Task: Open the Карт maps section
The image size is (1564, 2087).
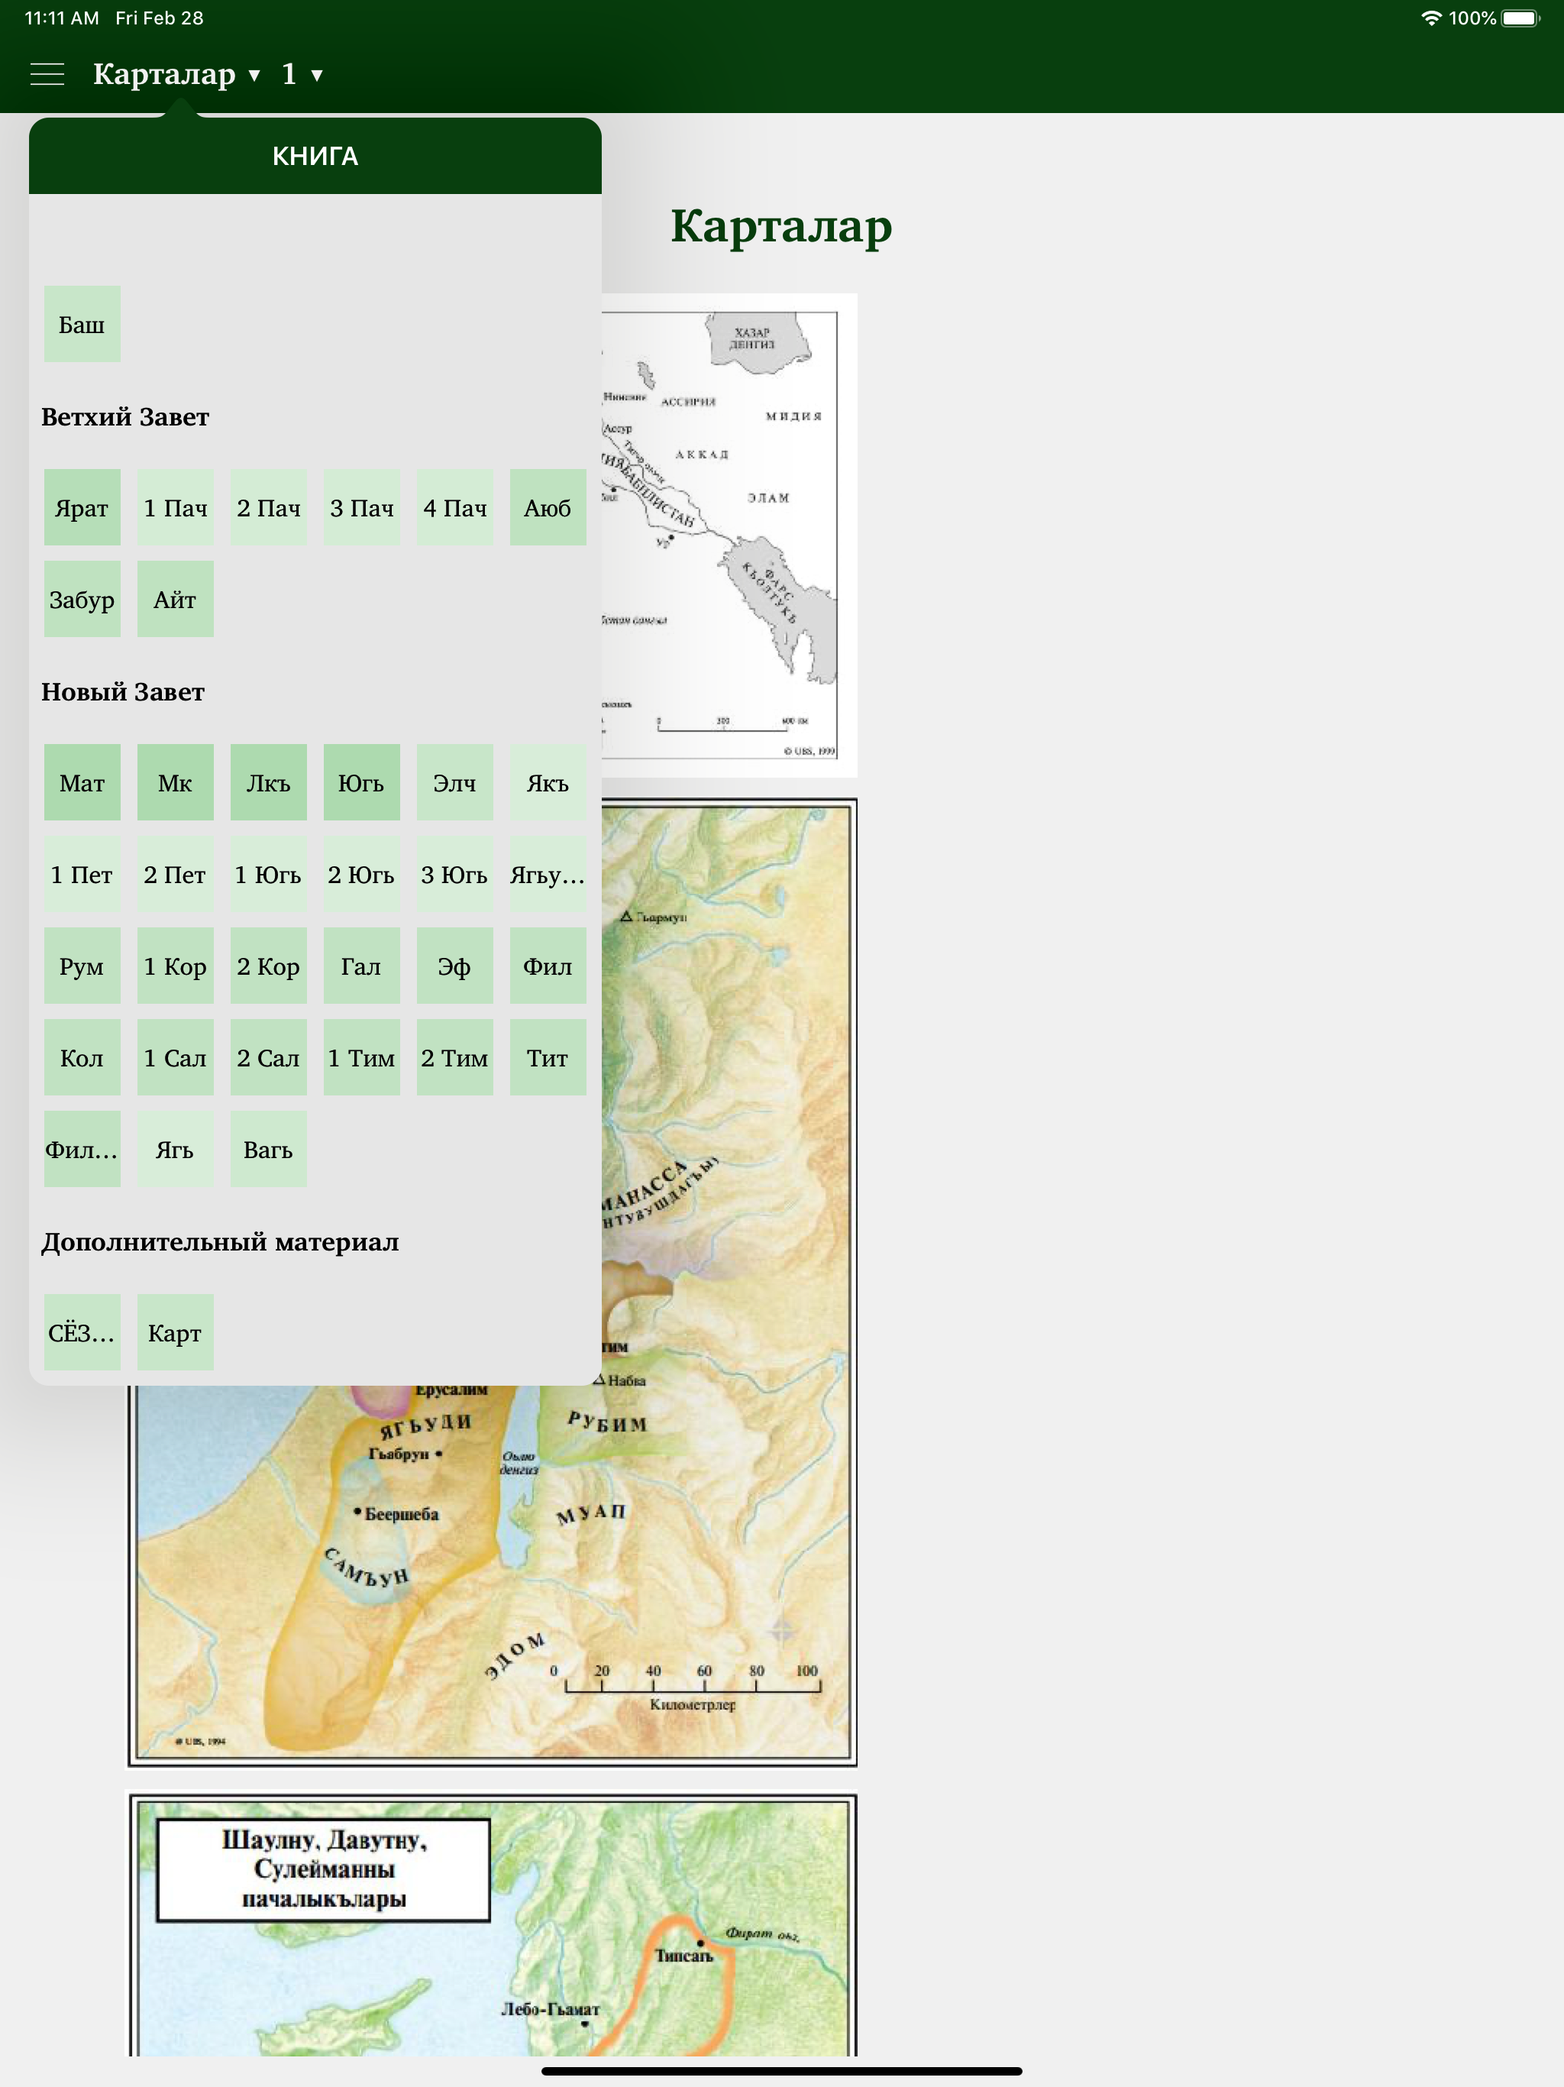Action: pyautogui.click(x=176, y=1332)
